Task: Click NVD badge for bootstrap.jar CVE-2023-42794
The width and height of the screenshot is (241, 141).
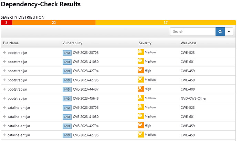Action: pos(67,71)
